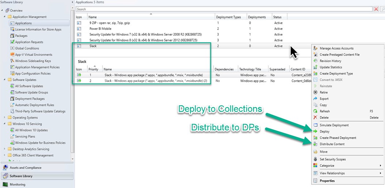385x188 pixels.
Task: Click the Distribute Content icon
Action: click(x=316, y=144)
